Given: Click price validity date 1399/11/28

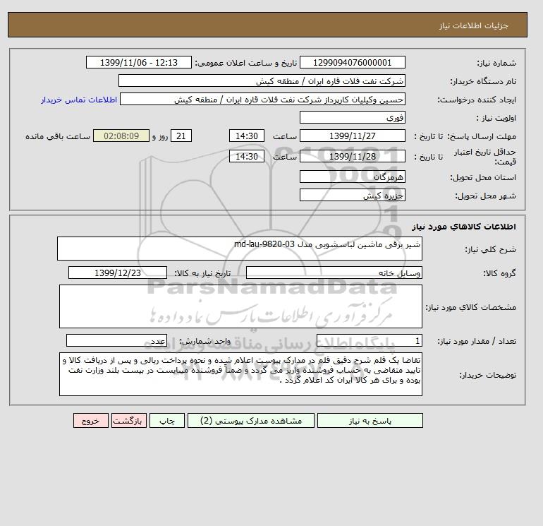Looking at the screenshot, I should tap(352, 156).
